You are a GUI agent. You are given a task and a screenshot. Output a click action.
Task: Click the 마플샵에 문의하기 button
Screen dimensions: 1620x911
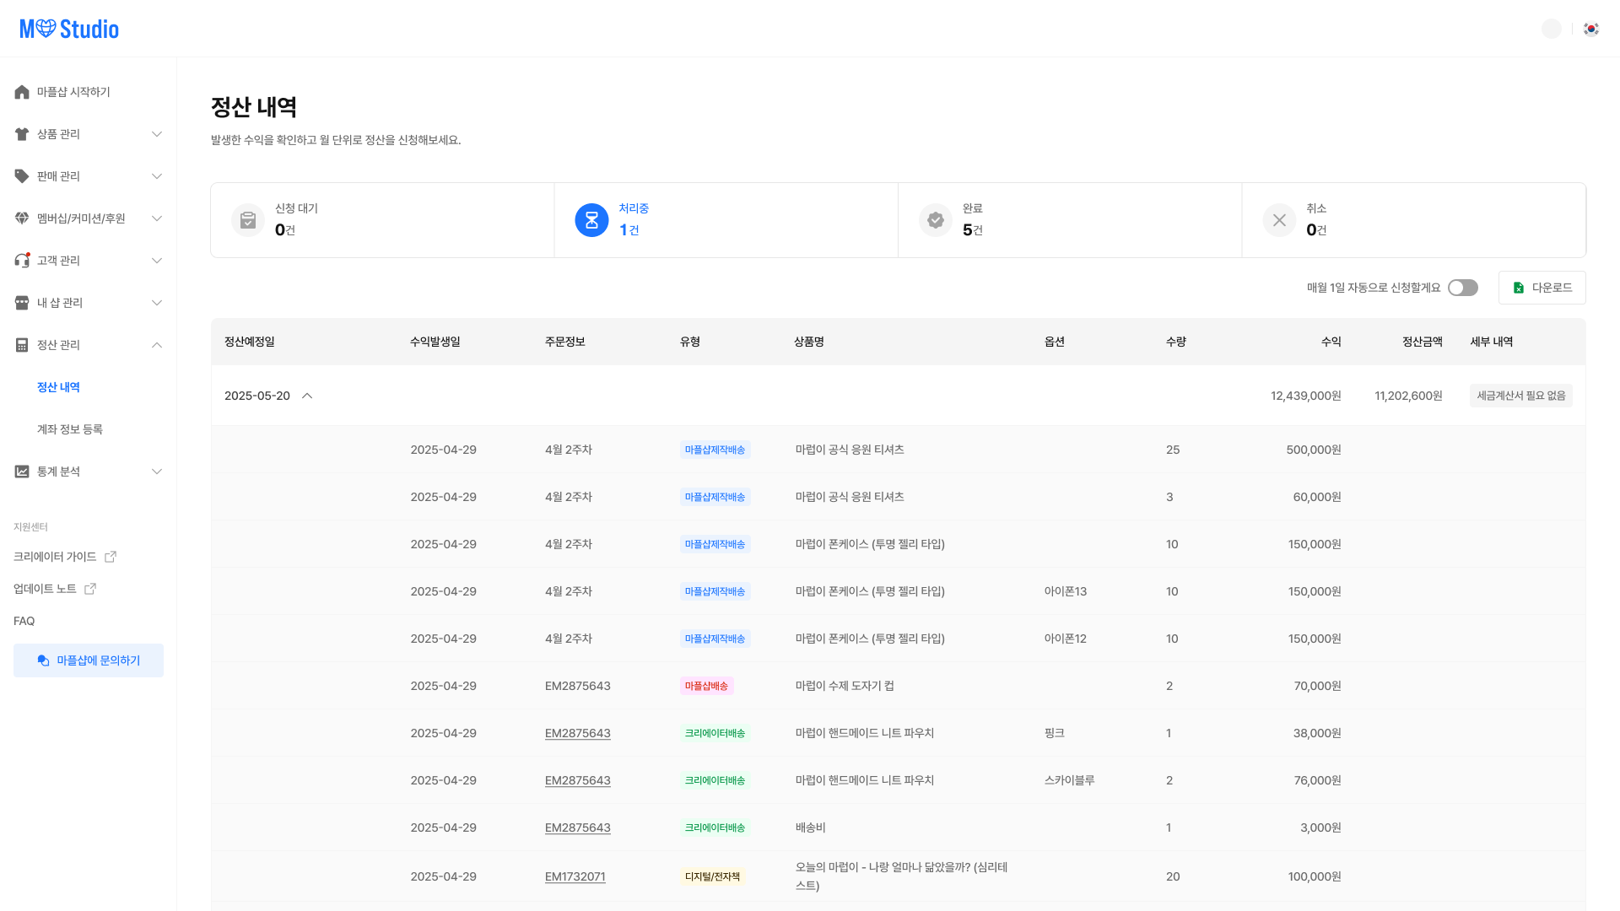[89, 660]
